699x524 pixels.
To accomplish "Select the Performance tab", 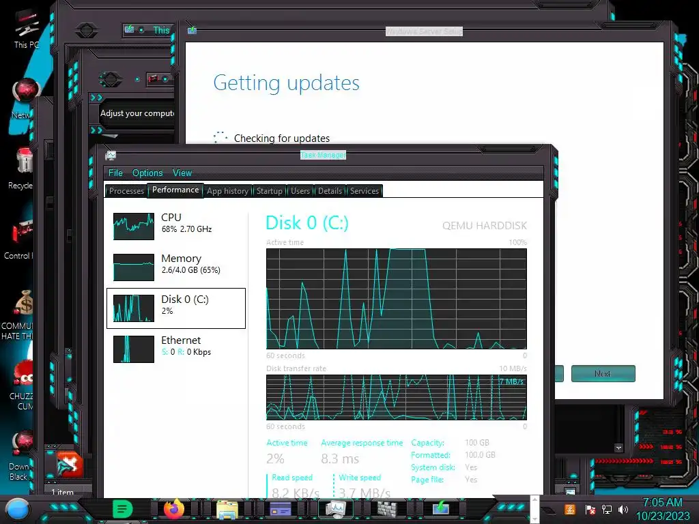I will pos(175,190).
